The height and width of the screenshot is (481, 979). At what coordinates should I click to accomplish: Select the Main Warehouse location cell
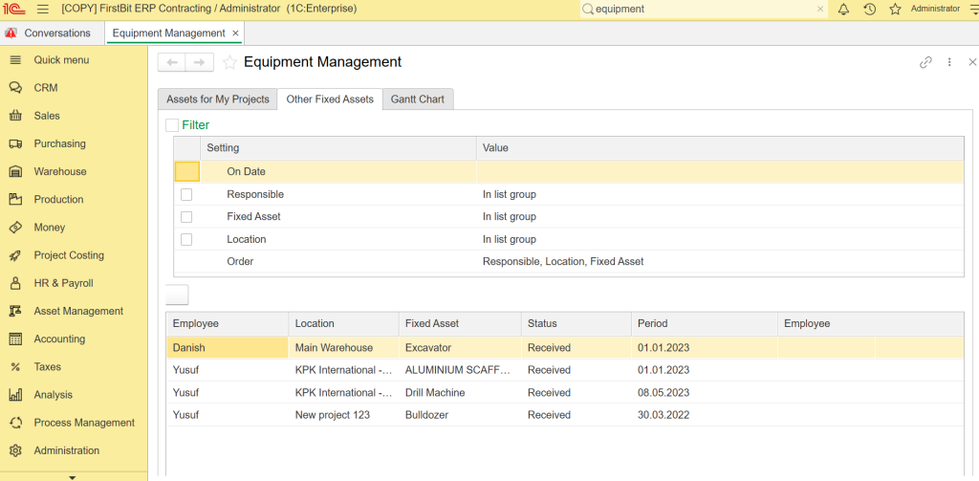[343, 348]
